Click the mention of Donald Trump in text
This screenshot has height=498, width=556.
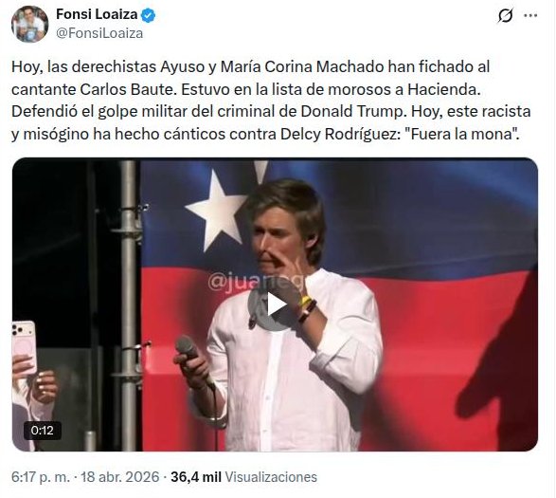352,112
